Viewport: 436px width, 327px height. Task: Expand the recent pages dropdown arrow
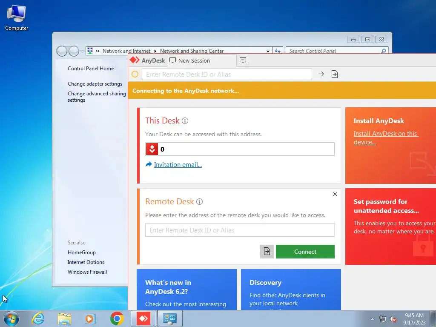(x=82, y=52)
